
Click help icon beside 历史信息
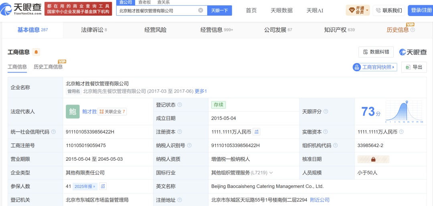click(413, 30)
